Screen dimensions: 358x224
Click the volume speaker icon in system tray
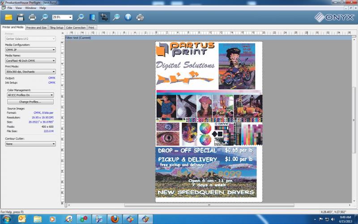[x=333, y=219]
